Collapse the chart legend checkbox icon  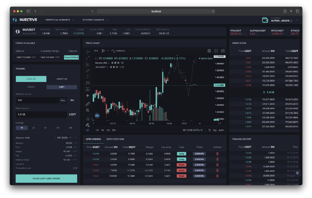tap(96, 58)
